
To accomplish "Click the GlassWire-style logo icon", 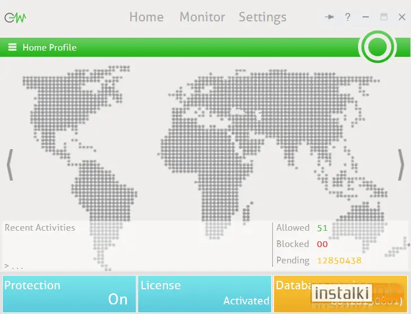I will tap(15, 17).
